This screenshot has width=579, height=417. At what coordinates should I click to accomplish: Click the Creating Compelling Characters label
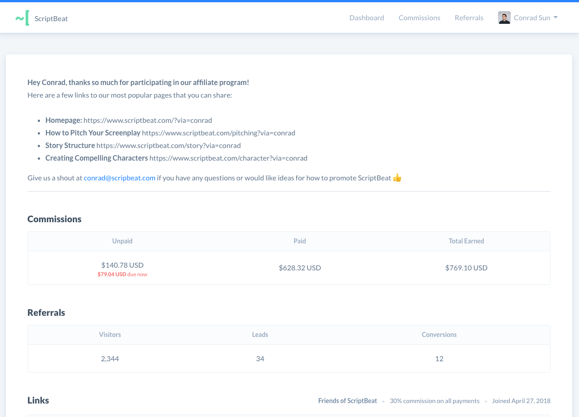click(x=97, y=158)
